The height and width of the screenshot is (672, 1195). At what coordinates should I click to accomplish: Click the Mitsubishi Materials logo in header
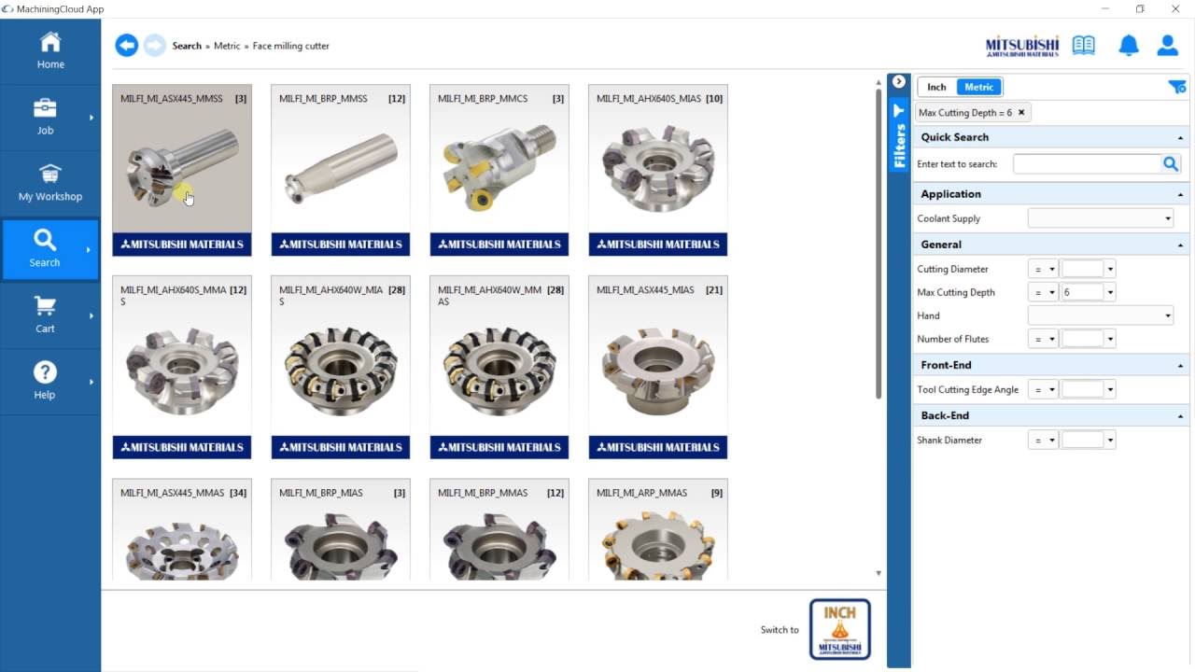1022,47
